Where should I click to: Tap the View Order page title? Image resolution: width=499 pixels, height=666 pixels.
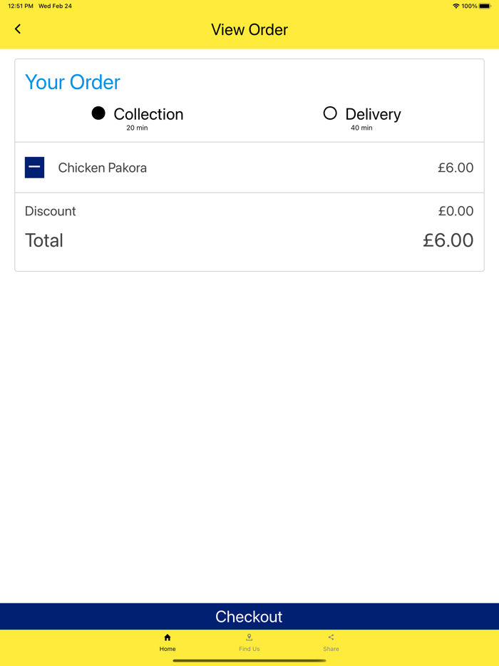point(249,30)
